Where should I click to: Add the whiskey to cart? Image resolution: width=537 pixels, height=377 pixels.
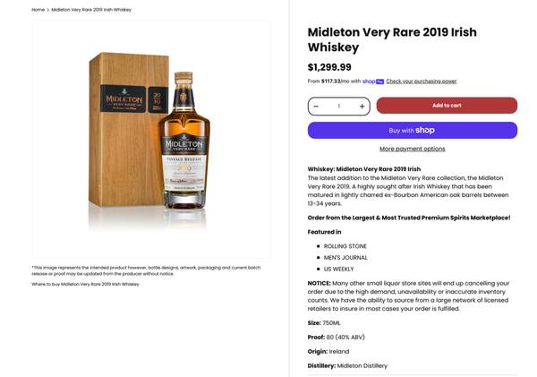tap(446, 106)
